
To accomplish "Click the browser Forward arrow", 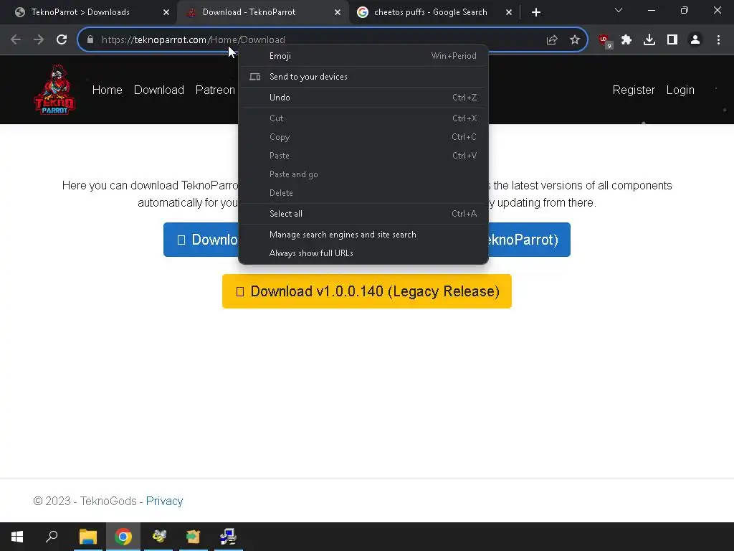I will tap(39, 40).
